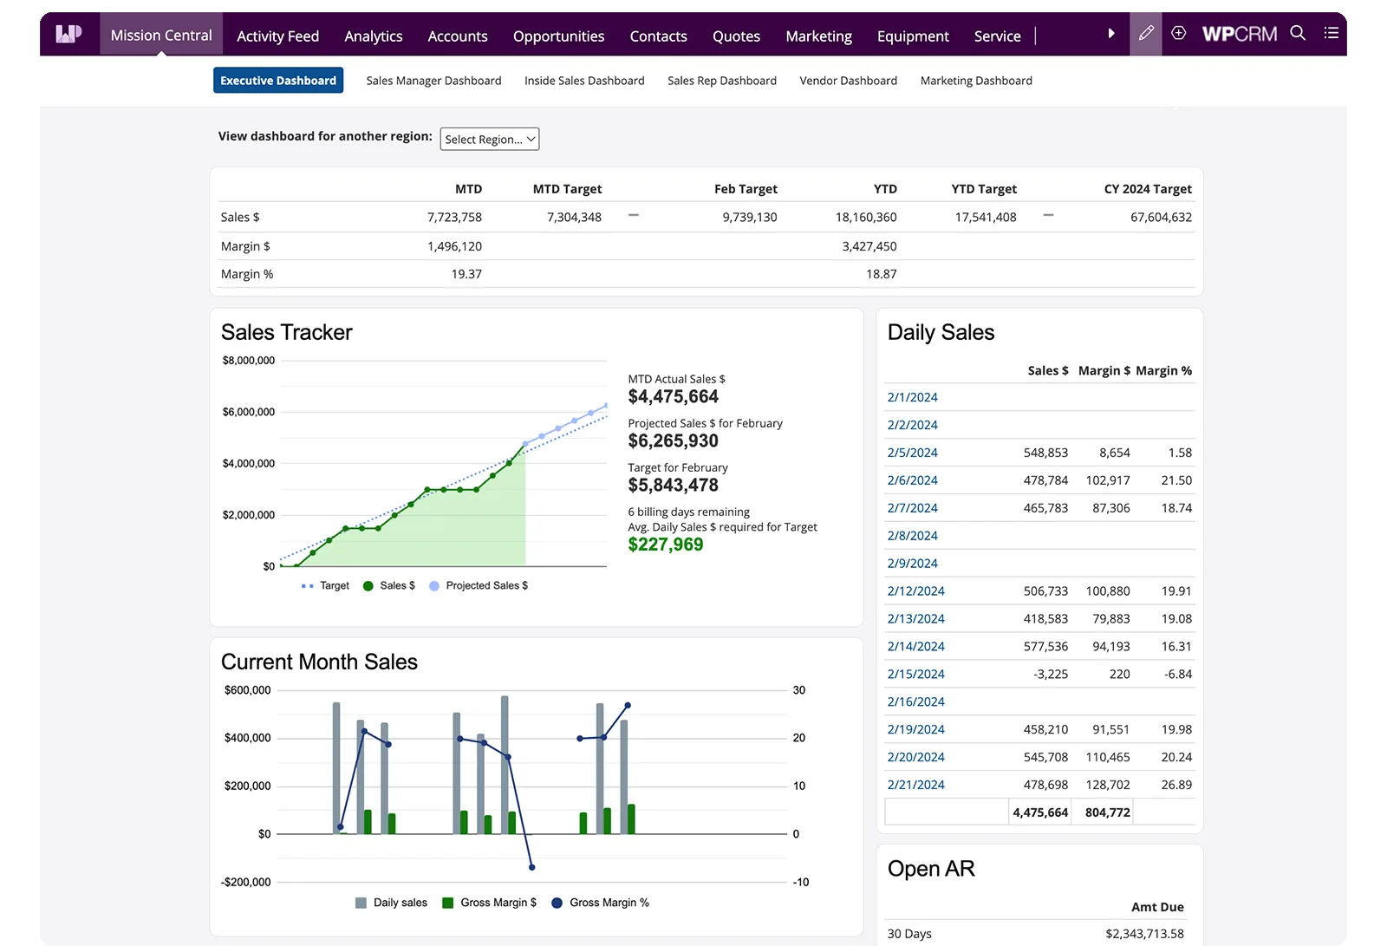Open the Sales Manager Dashboard
The image size is (1387, 946).
pyautogui.click(x=434, y=81)
